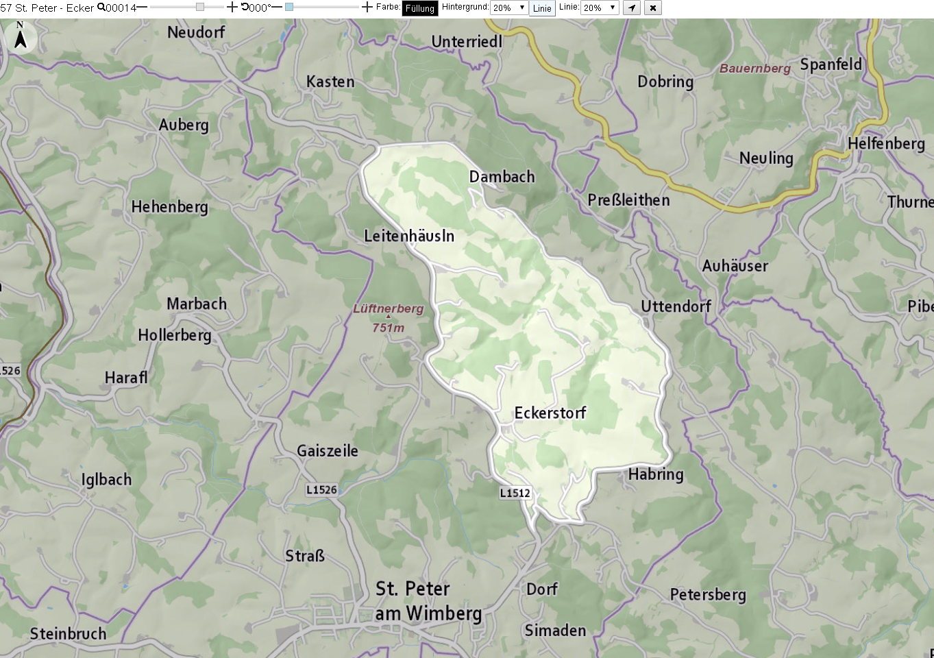Click the St. Peter am Wimberg label
This screenshot has width=934, height=658.
click(x=428, y=601)
